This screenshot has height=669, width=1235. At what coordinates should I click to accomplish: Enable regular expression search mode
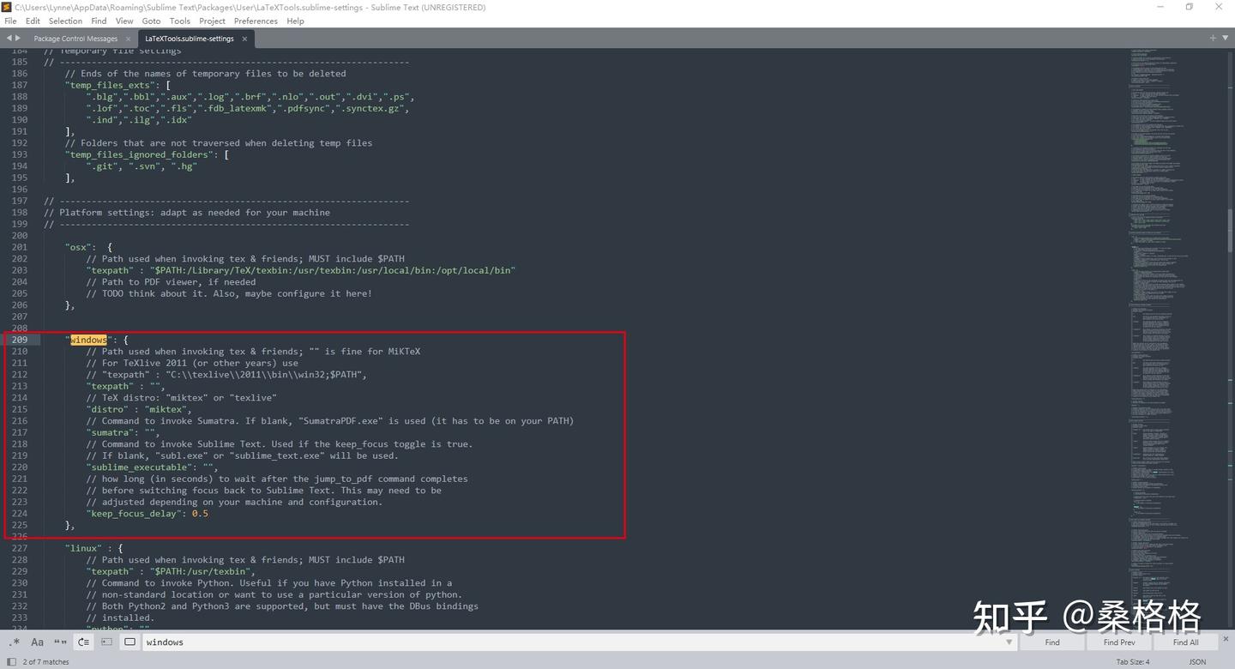click(x=14, y=642)
